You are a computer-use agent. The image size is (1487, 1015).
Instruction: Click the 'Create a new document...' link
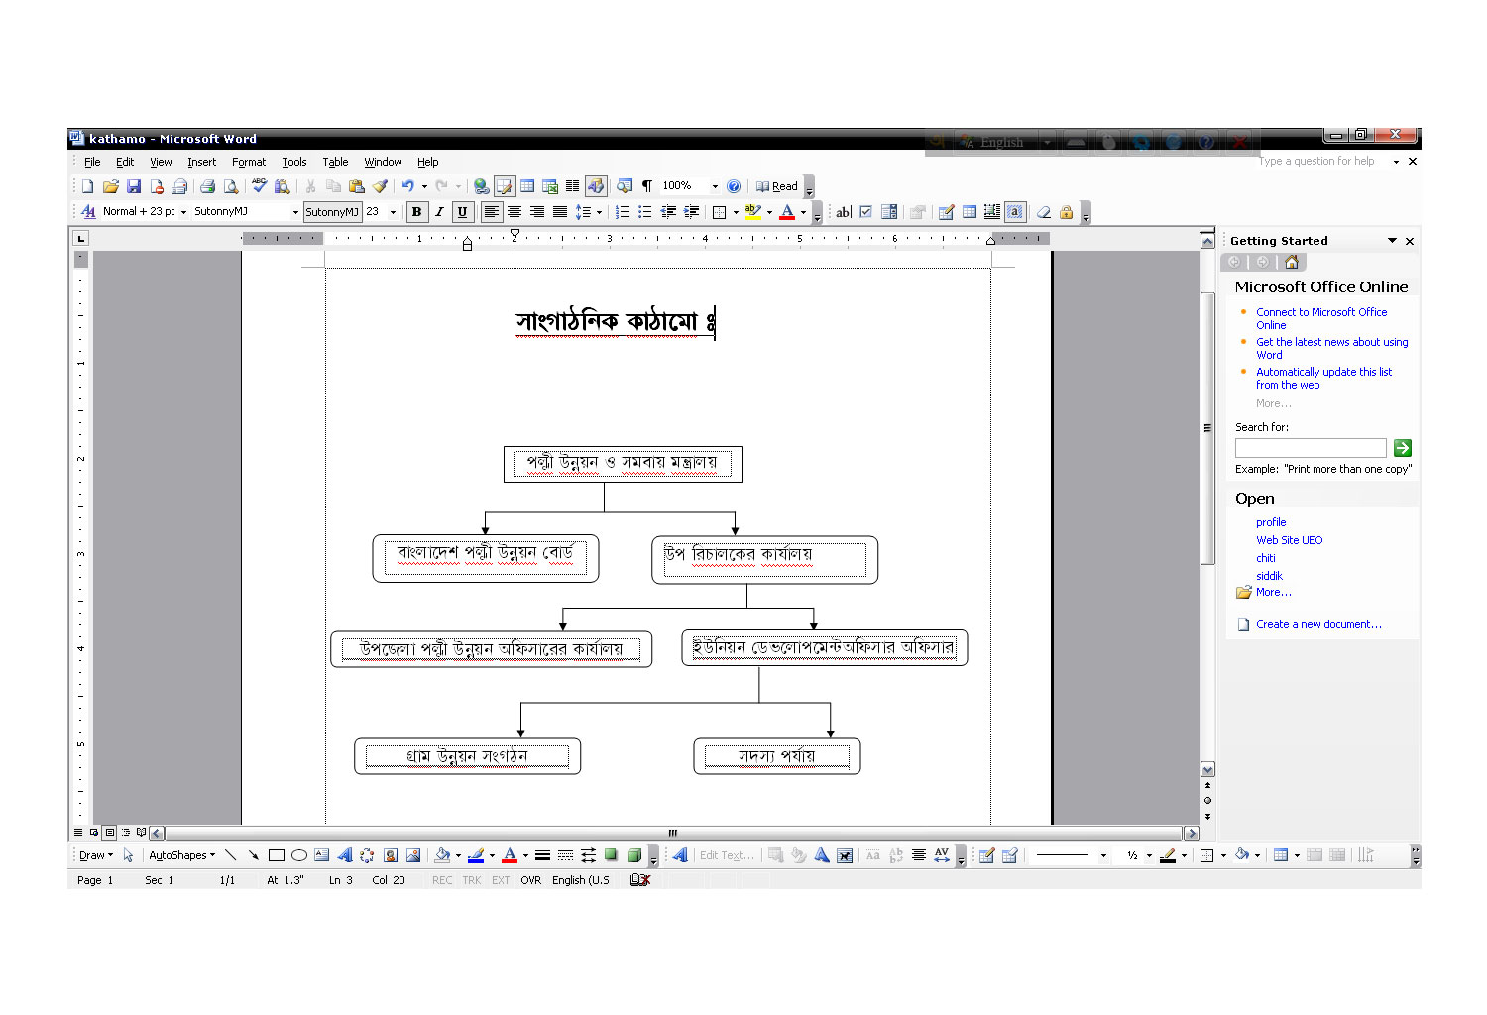[x=1317, y=624]
